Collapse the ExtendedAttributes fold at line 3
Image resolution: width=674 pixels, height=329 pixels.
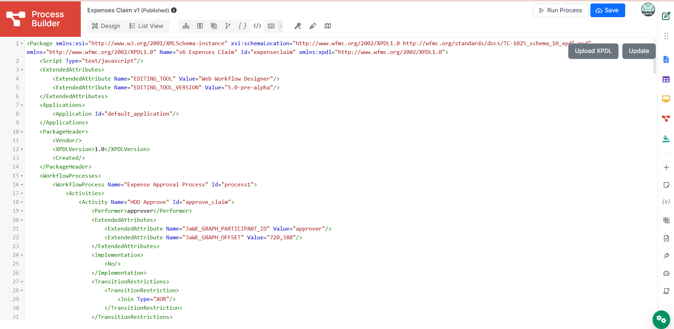[x=22, y=70]
